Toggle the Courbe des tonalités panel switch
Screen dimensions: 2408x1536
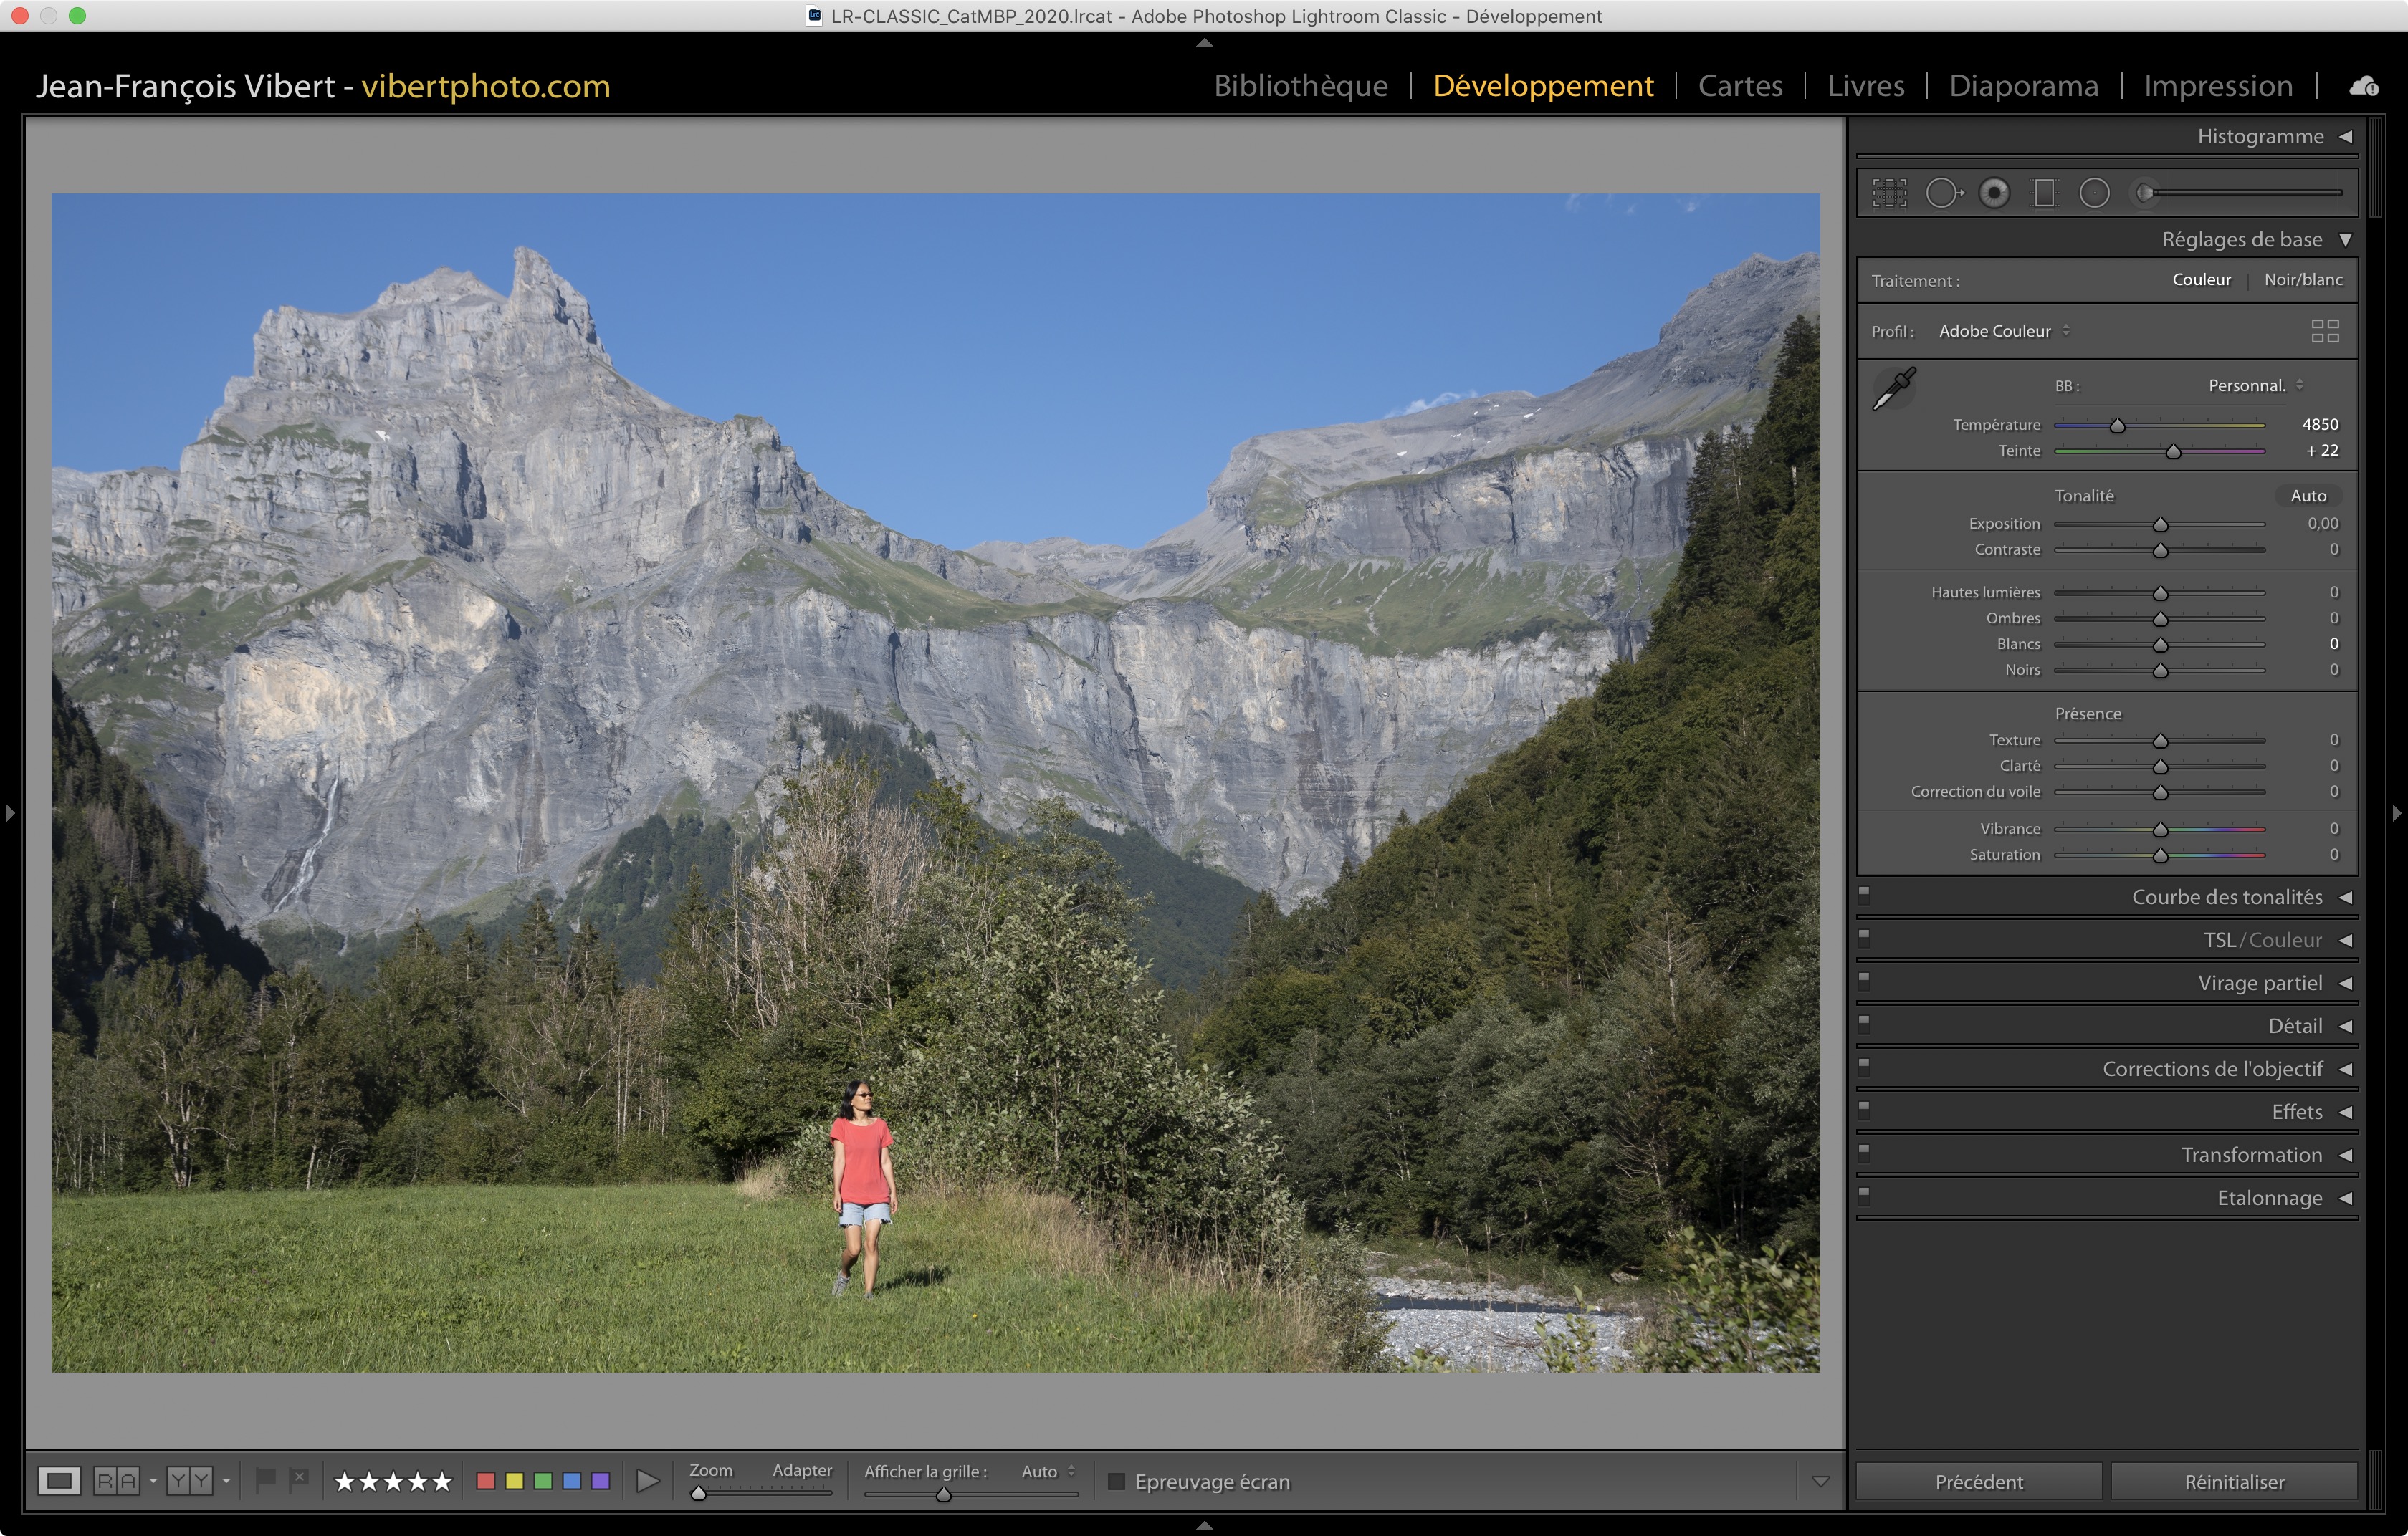1864,896
